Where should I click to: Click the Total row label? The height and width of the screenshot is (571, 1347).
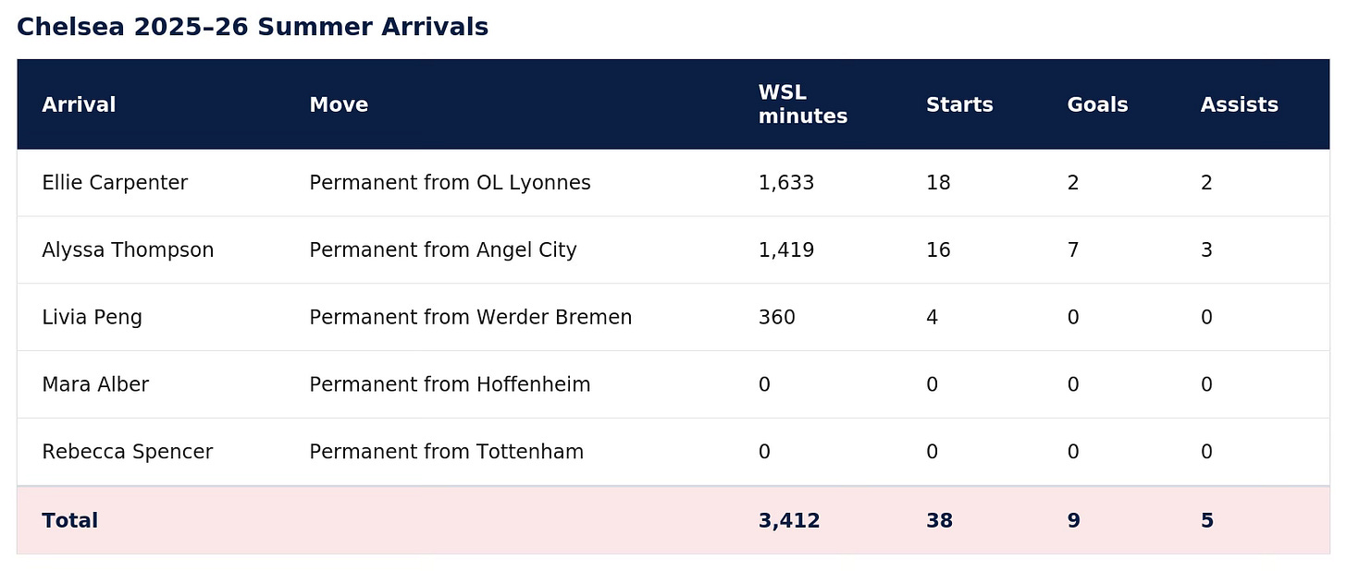pyautogui.click(x=70, y=520)
